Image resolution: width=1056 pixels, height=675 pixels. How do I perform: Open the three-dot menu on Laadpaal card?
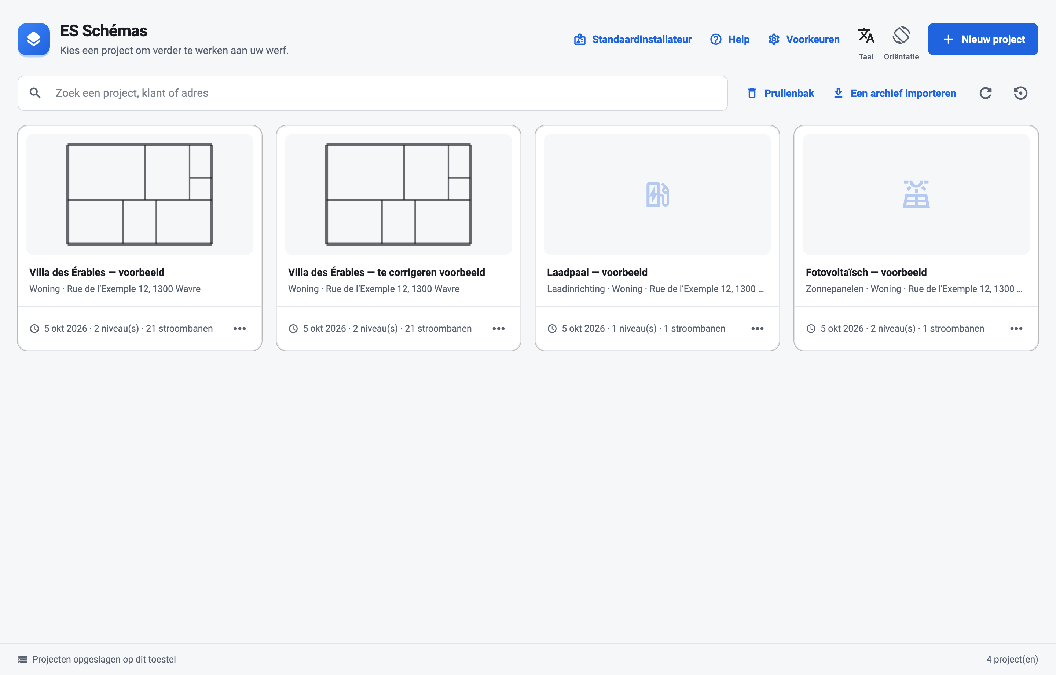coord(758,329)
